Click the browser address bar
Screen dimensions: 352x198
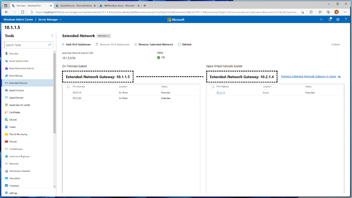[166, 12]
